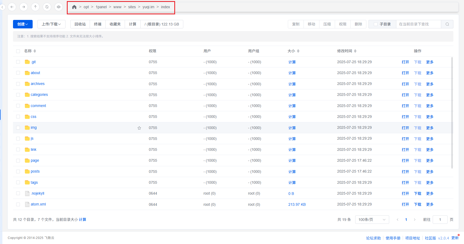Toggle hidden files with the eye icon

pos(59,7)
